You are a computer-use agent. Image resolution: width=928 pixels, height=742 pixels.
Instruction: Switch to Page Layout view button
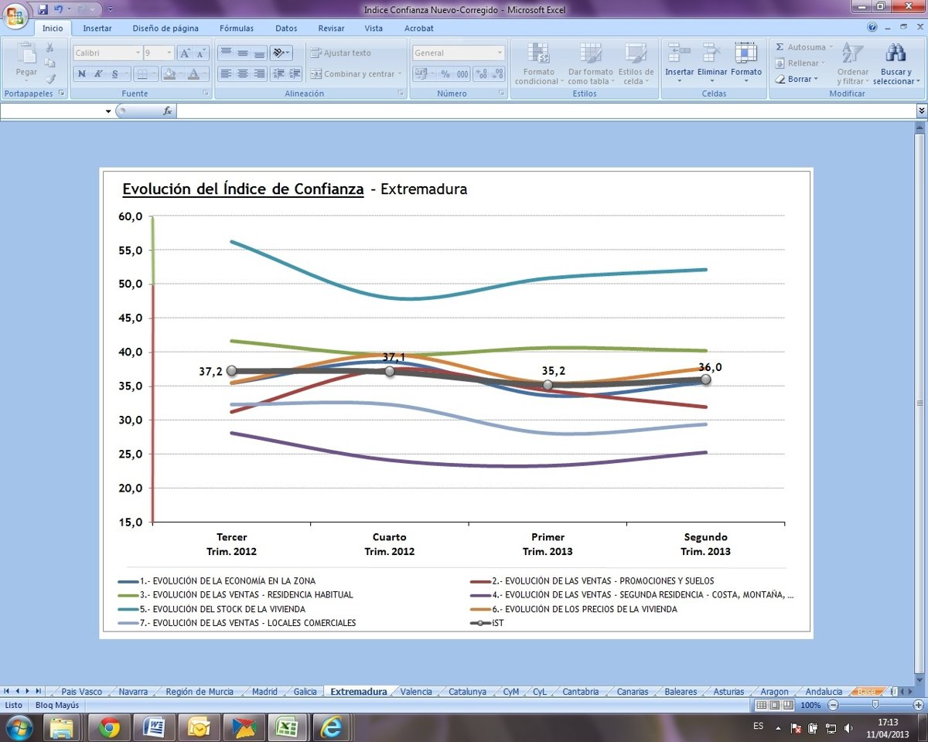click(x=774, y=706)
